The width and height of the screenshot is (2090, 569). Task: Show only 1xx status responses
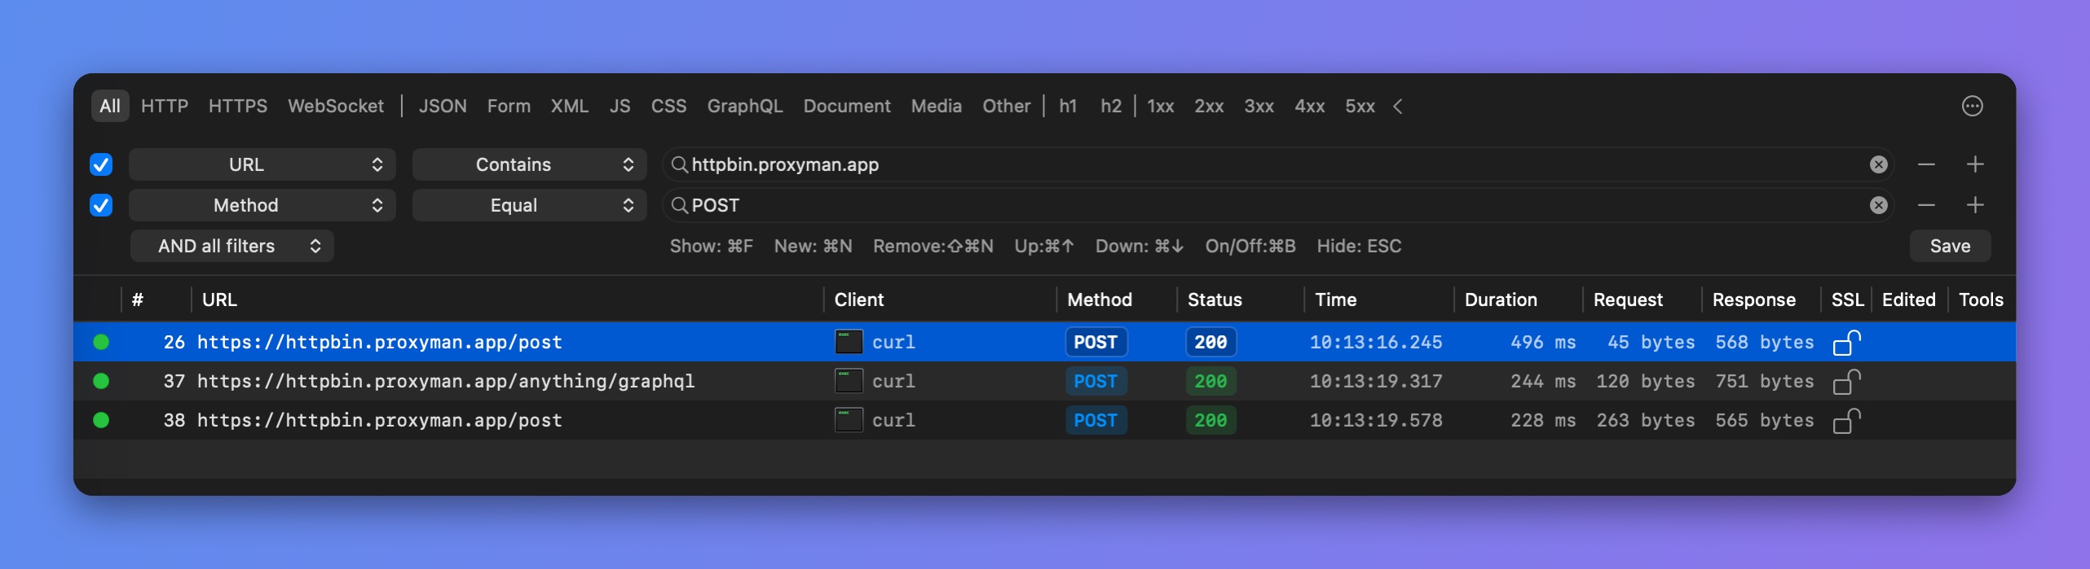1161,106
